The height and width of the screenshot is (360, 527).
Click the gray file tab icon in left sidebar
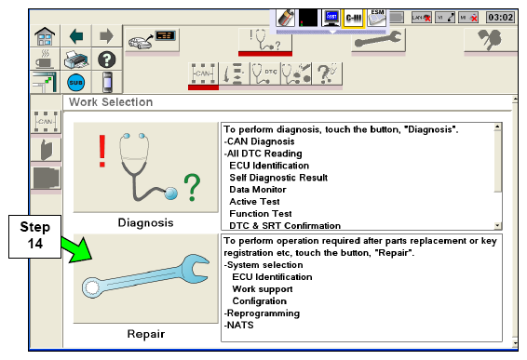(46, 178)
